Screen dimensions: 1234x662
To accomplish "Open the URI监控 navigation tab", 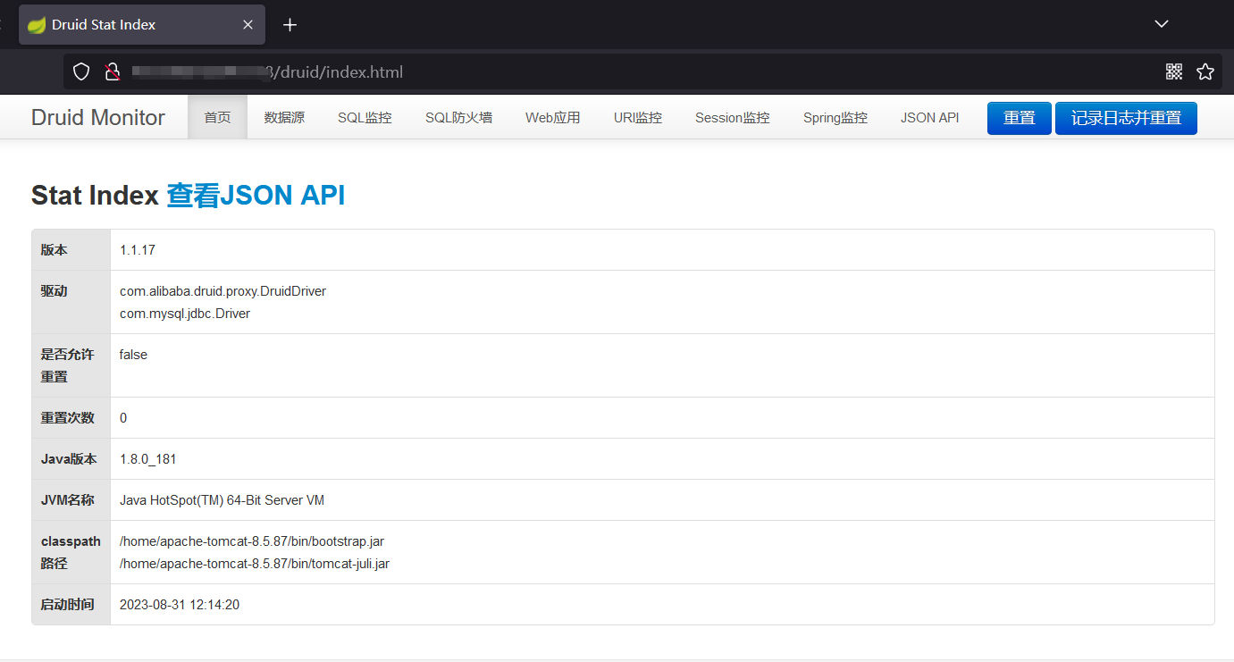I will pyautogui.click(x=638, y=117).
